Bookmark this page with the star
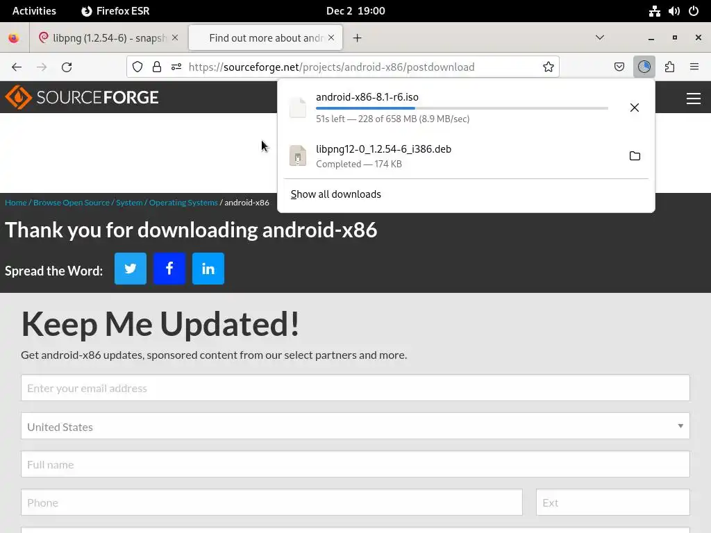 coord(549,67)
